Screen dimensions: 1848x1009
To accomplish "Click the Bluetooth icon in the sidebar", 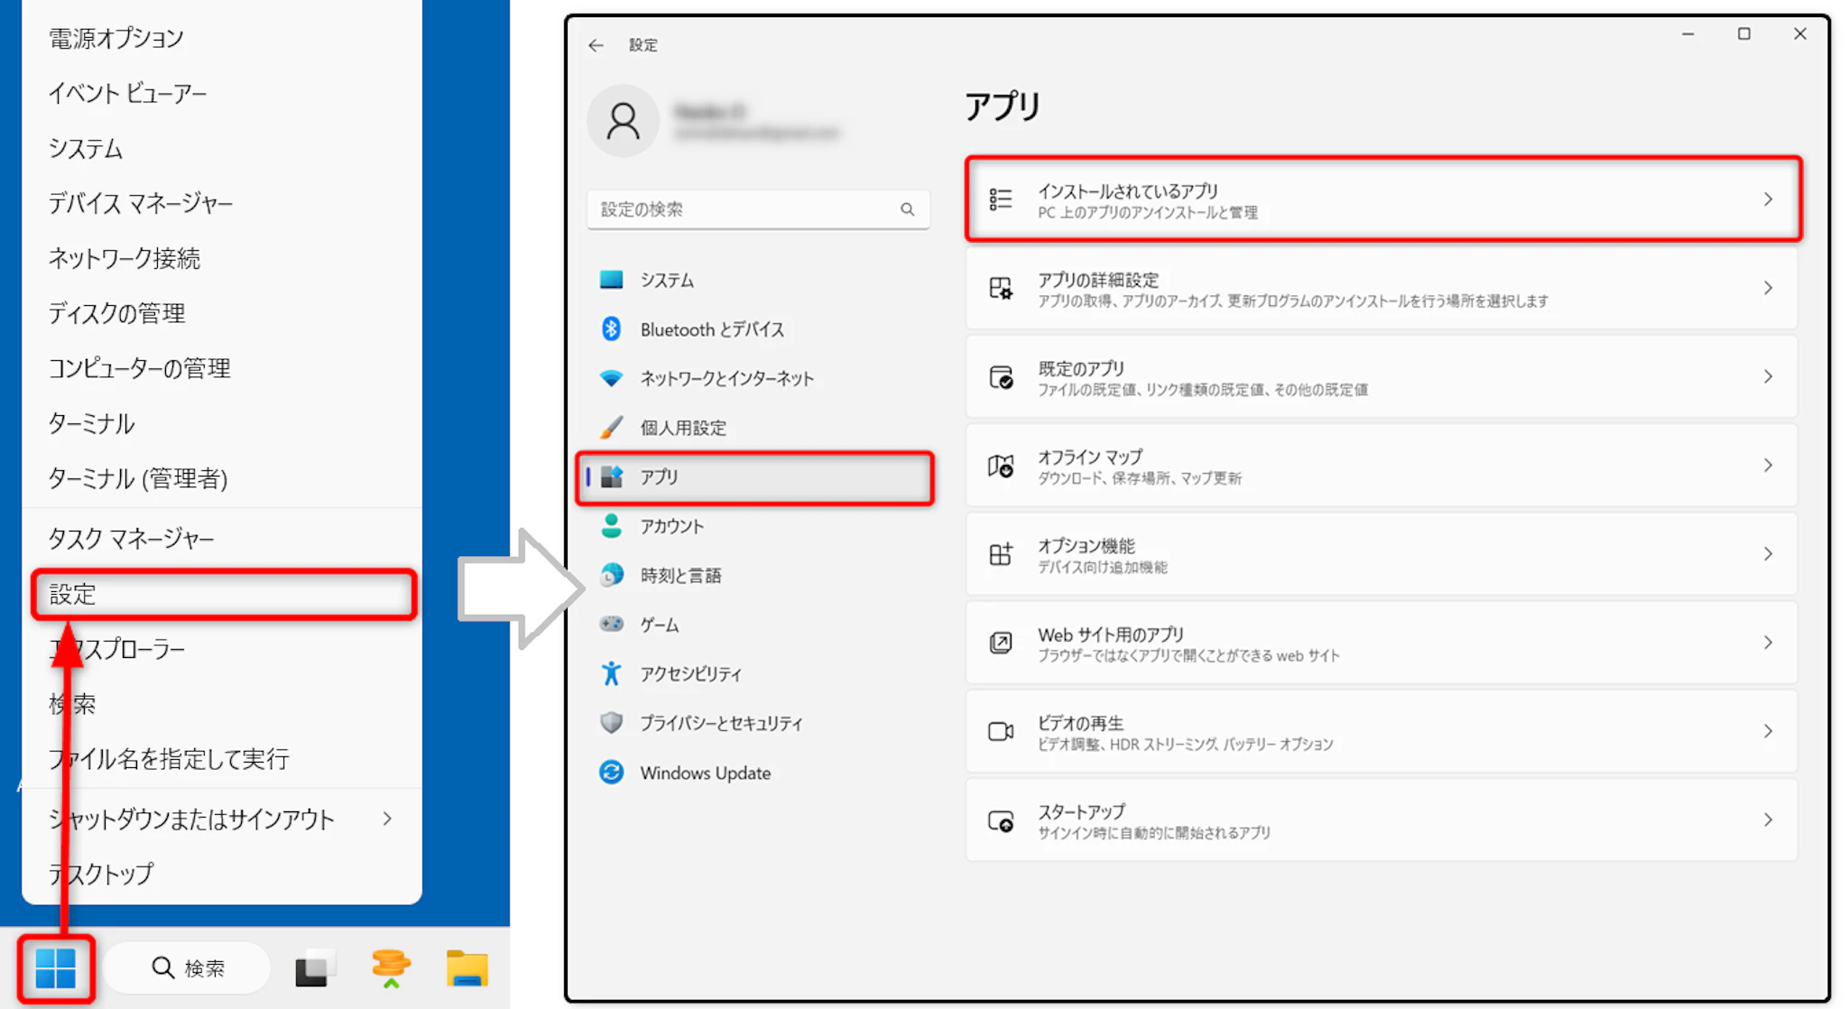I will point(611,329).
